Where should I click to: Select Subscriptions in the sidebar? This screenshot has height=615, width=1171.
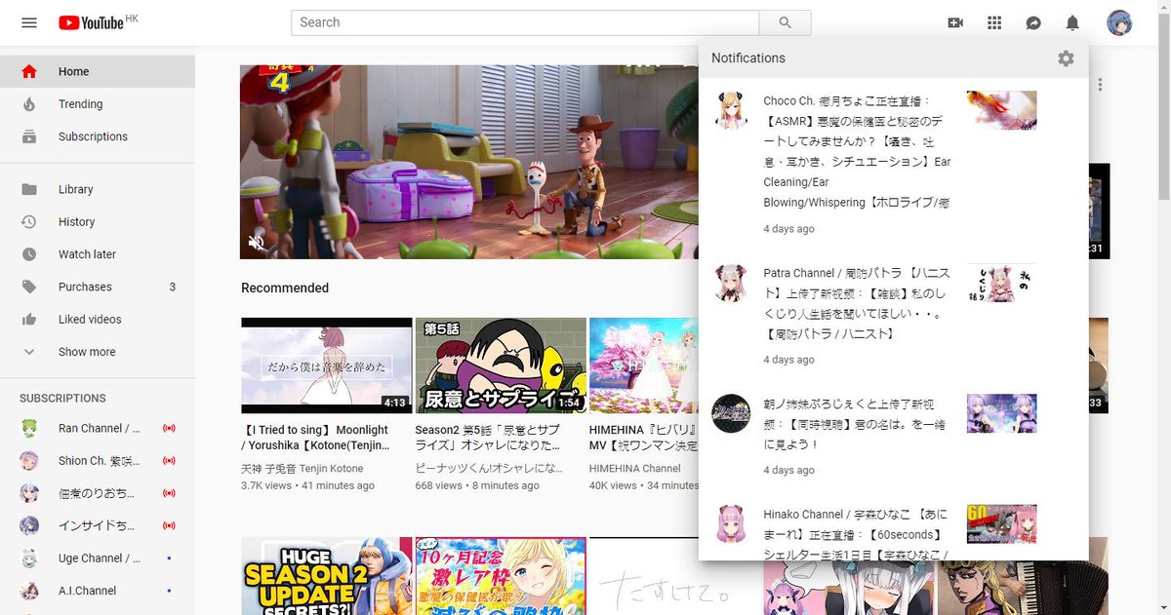[x=98, y=136]
